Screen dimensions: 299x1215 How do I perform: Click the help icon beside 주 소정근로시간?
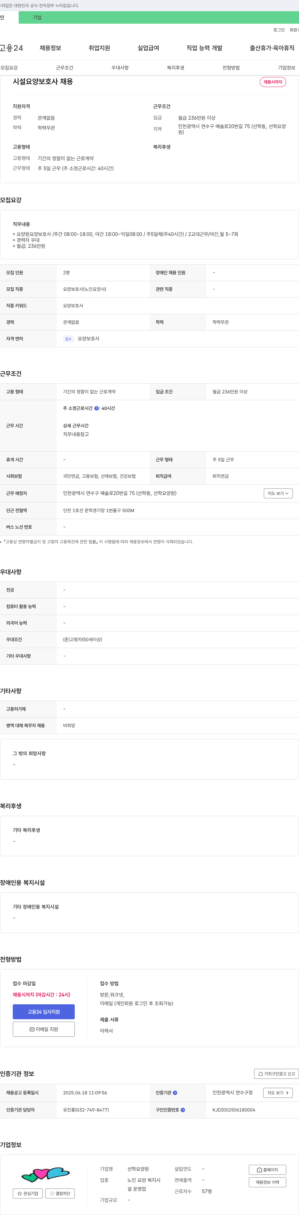click(x=97, y=408)
